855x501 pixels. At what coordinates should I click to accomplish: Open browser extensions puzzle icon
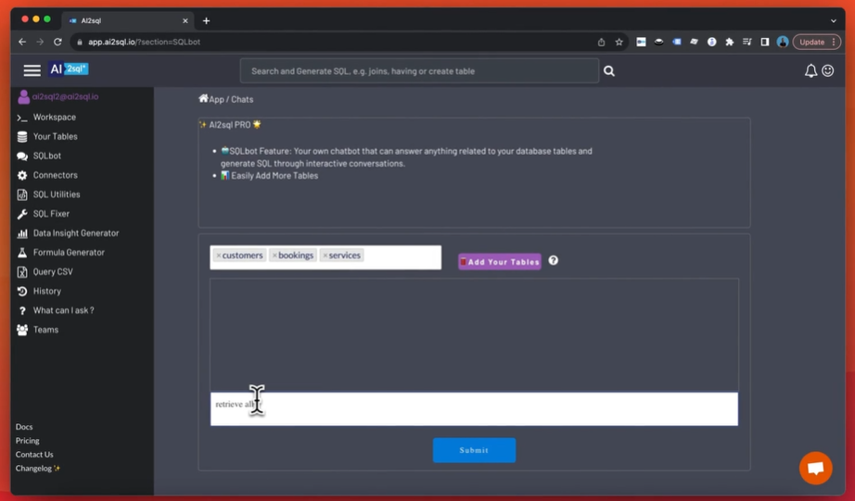coord(729,42)
